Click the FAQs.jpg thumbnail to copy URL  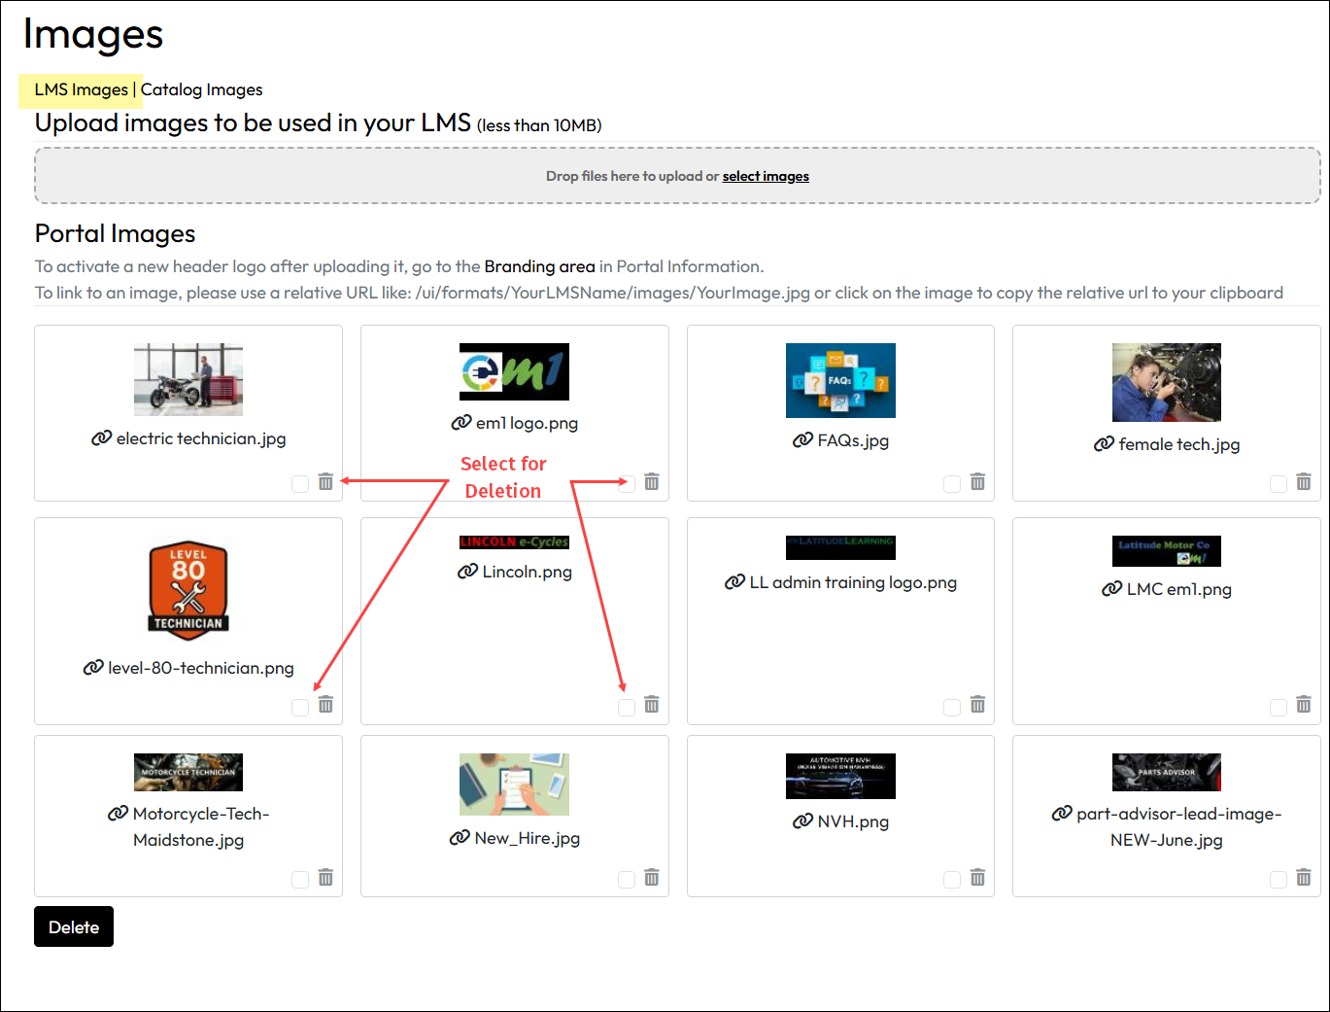pos(840,380)
